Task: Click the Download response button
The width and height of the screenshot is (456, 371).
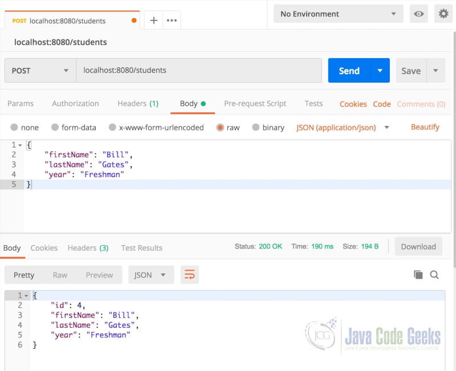Action: 418,247
